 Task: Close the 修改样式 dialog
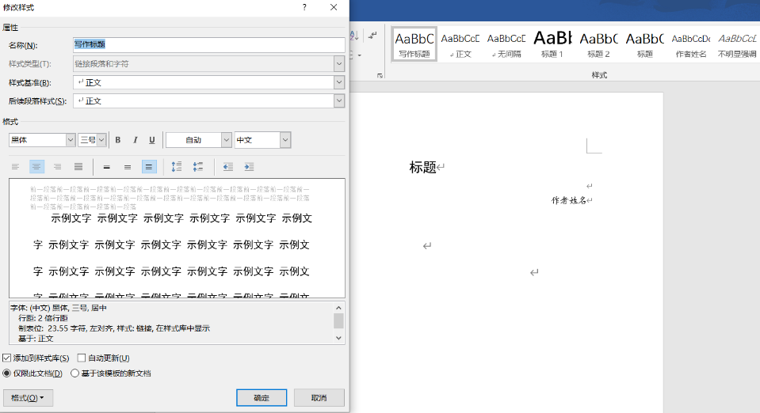click(334, 7)
